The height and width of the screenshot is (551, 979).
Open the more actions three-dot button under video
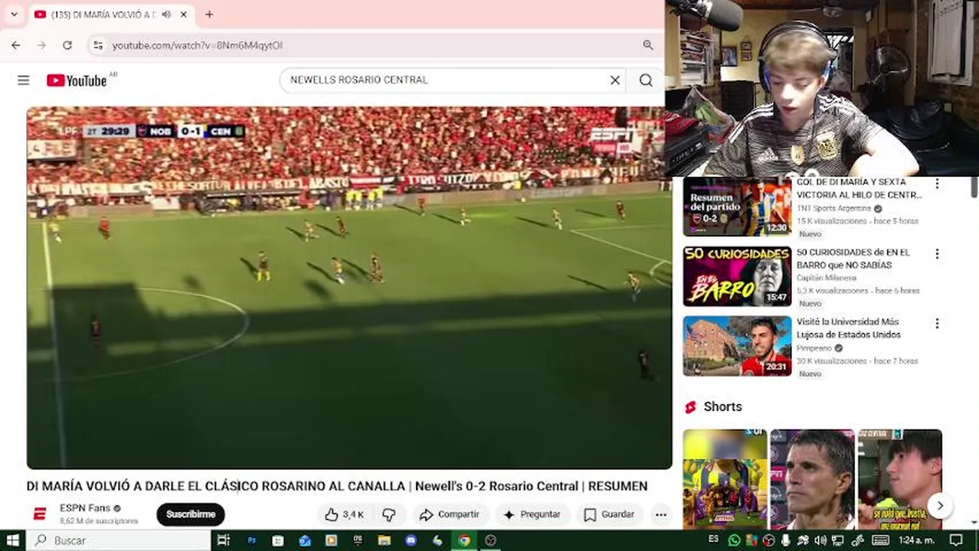tap(661, 514)
